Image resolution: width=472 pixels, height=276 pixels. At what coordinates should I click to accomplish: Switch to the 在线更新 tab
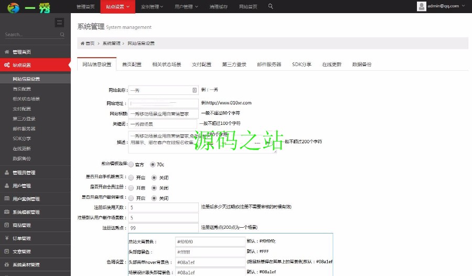[x=331, y=65]
